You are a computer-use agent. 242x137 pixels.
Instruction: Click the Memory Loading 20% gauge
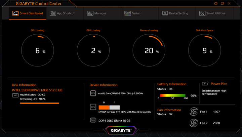[x=149, y=50]
